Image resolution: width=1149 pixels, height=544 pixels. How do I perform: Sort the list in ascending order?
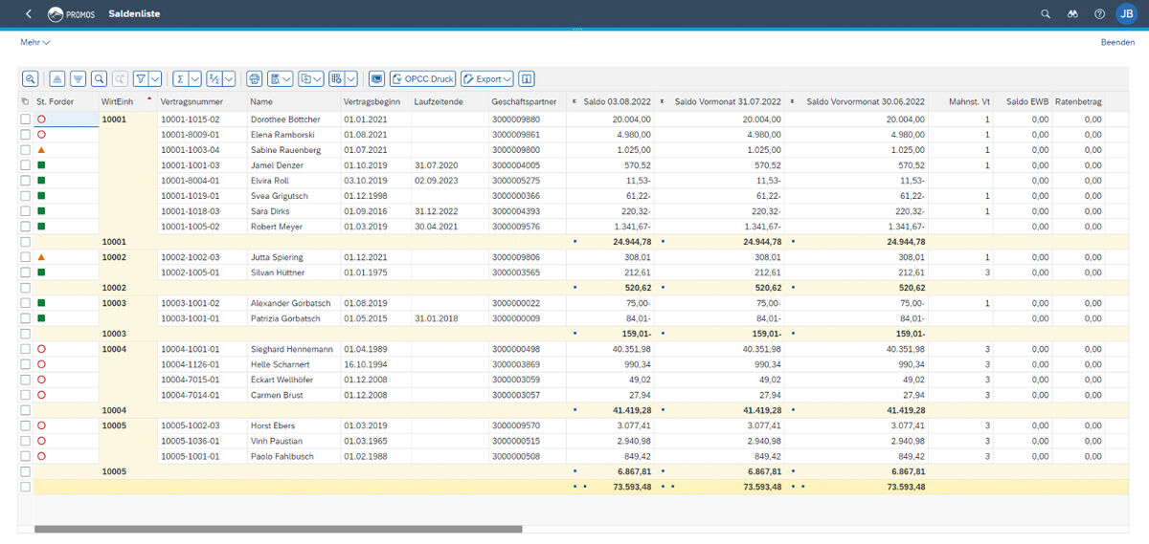tap(57, 79)
